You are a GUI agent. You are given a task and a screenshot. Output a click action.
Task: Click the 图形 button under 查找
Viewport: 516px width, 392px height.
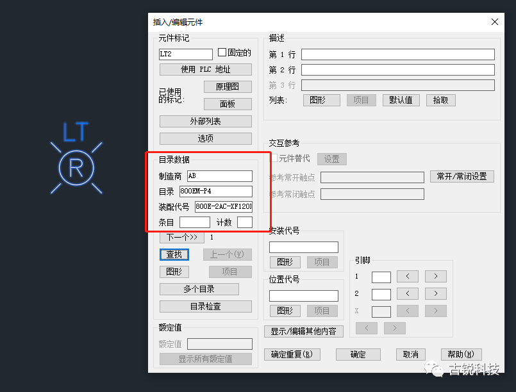pos(174,272)
